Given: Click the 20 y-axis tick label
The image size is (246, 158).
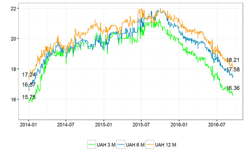Looking at the screenshot, I should click(13, 39).
